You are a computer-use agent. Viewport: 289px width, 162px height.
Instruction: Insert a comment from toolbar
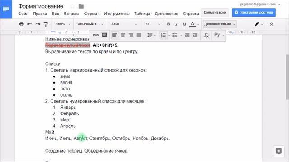pos(104,35)
